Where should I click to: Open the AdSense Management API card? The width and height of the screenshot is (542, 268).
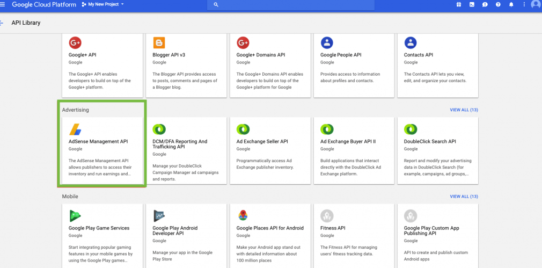coord(101,150)
